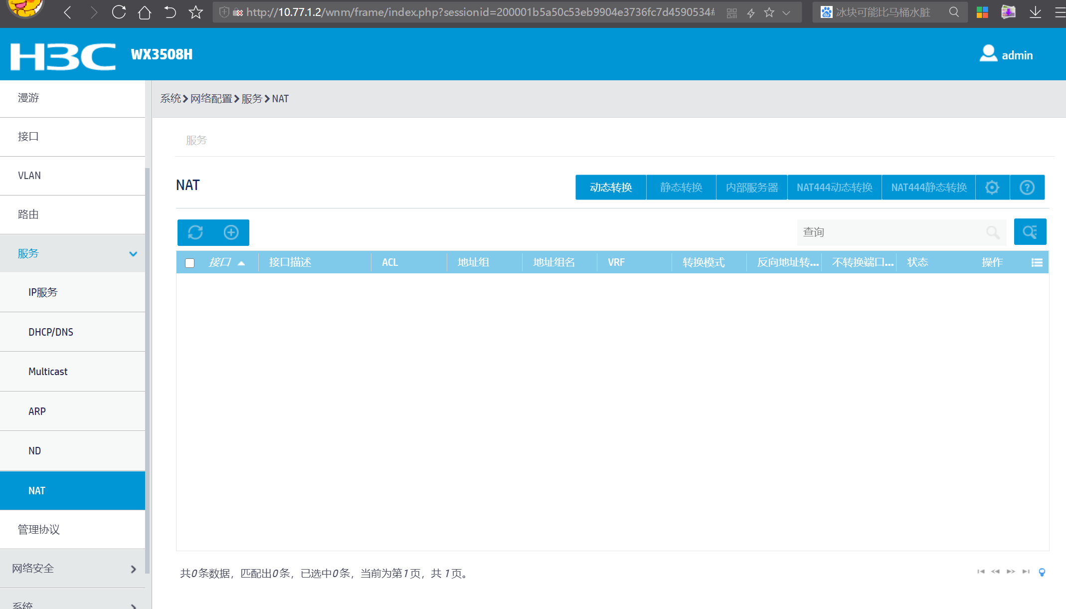Expand address bar dropdown chevron
Image resolution: width=1066 pixels, height=609 pixels.
[786, 13]
